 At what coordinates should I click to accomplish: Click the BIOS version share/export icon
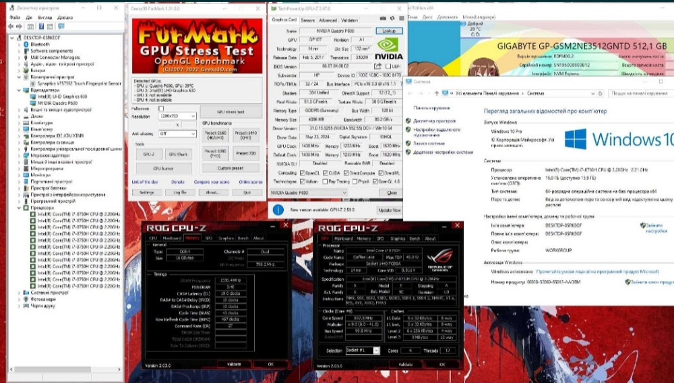click(x=378, y=66)
